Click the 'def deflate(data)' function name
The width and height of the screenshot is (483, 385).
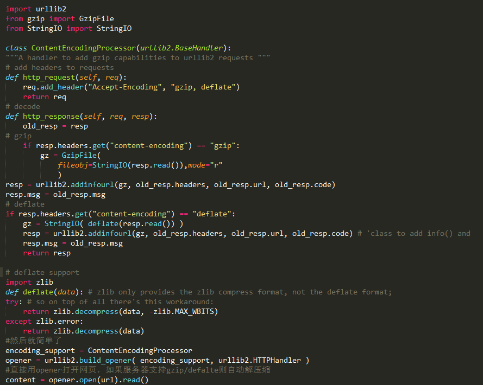click(38, 292)
